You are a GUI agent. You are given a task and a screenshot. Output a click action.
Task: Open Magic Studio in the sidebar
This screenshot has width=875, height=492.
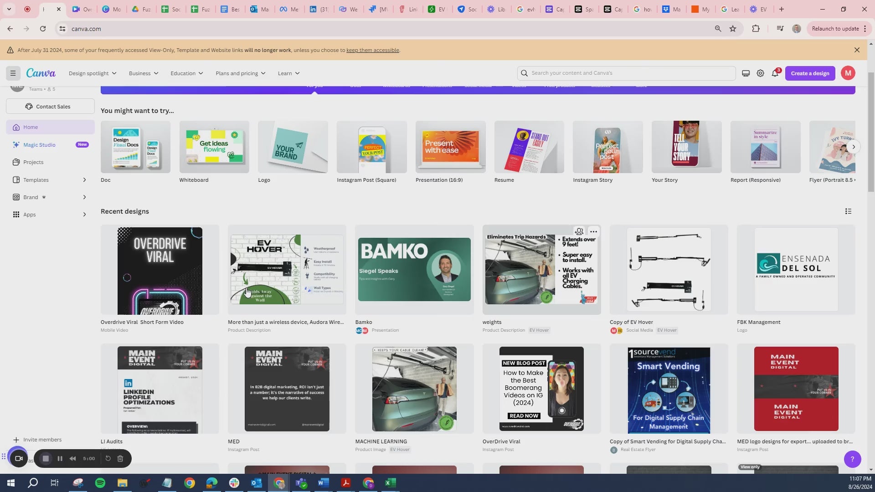pyautogui.click(x=50, y=145)
